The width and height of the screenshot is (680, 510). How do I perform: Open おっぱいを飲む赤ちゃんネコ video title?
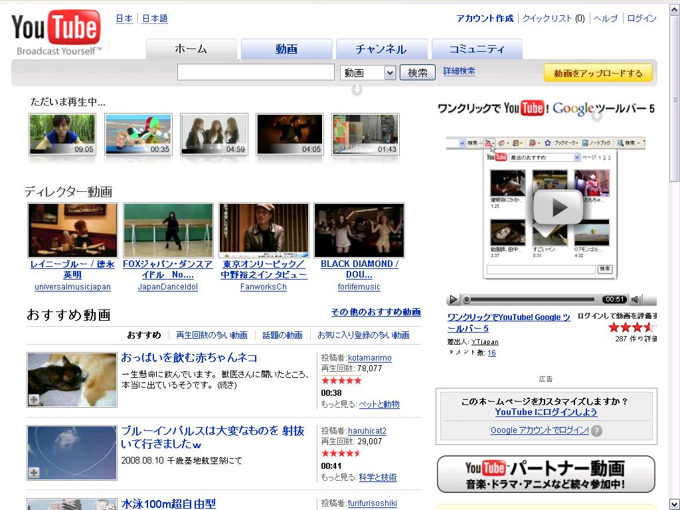point(189,358)
